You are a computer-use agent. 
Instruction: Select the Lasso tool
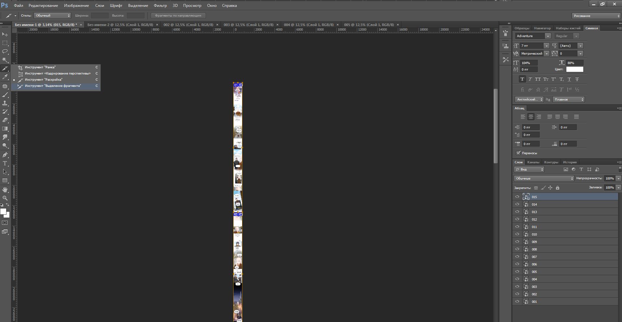pos(5,51)
